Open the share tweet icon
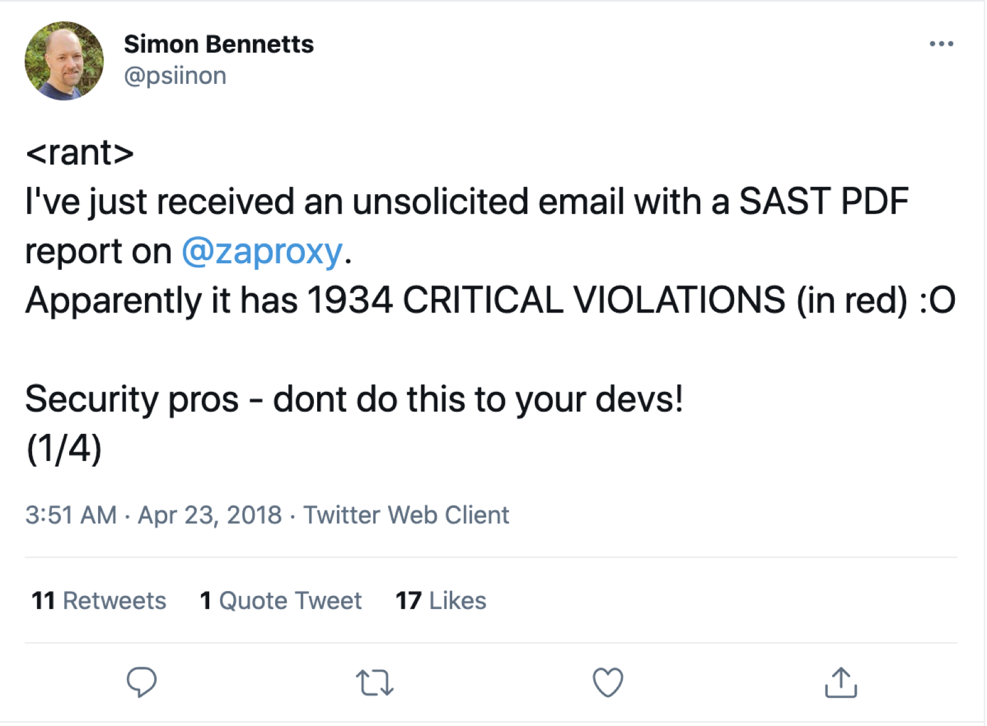The image size is (987, 726). point(841,682)
